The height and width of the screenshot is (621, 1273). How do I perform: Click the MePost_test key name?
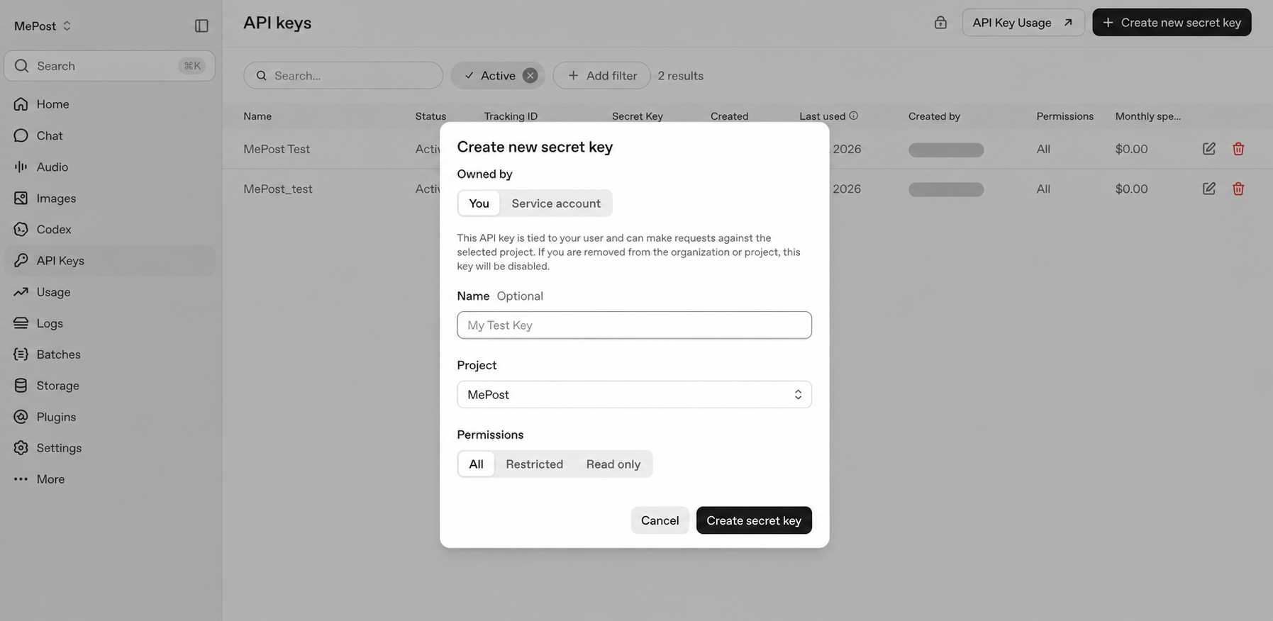(278, 189)
